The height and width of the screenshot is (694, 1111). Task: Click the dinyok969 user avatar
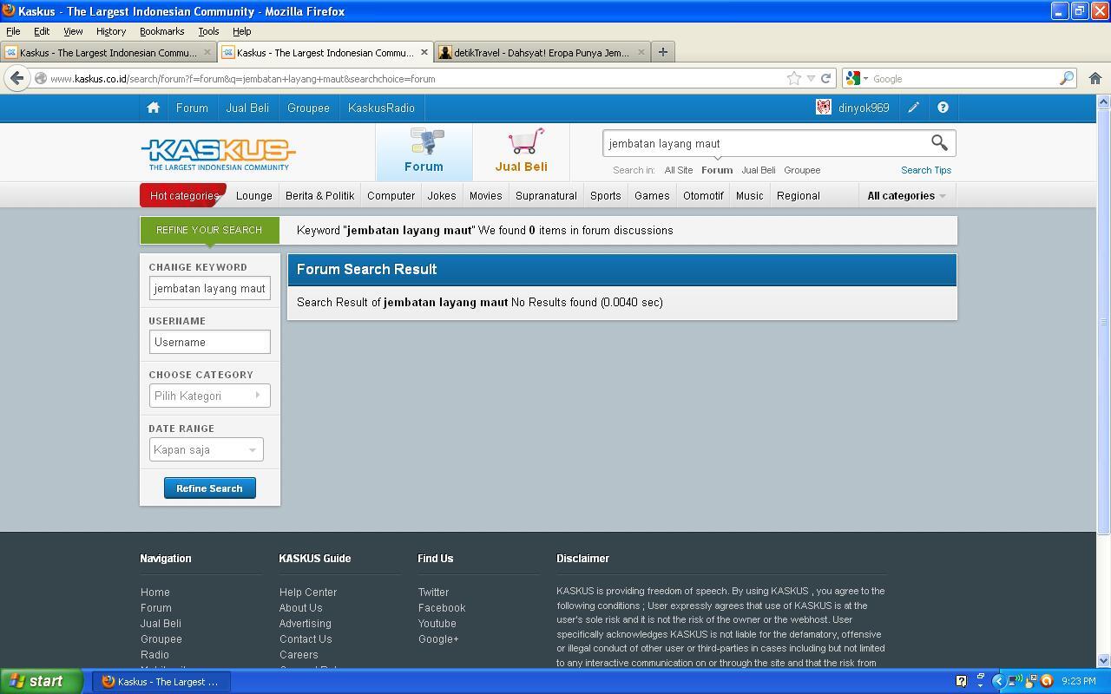[823, 108]
